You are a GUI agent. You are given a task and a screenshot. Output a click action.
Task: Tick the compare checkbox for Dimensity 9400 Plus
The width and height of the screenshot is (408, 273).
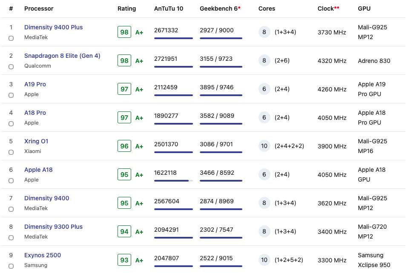(11, 38)
